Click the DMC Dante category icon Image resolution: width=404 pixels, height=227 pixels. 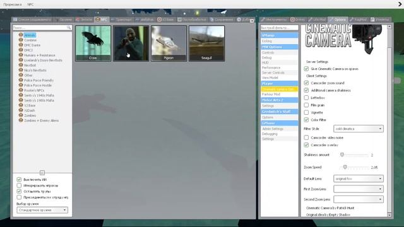click(21, 45)
